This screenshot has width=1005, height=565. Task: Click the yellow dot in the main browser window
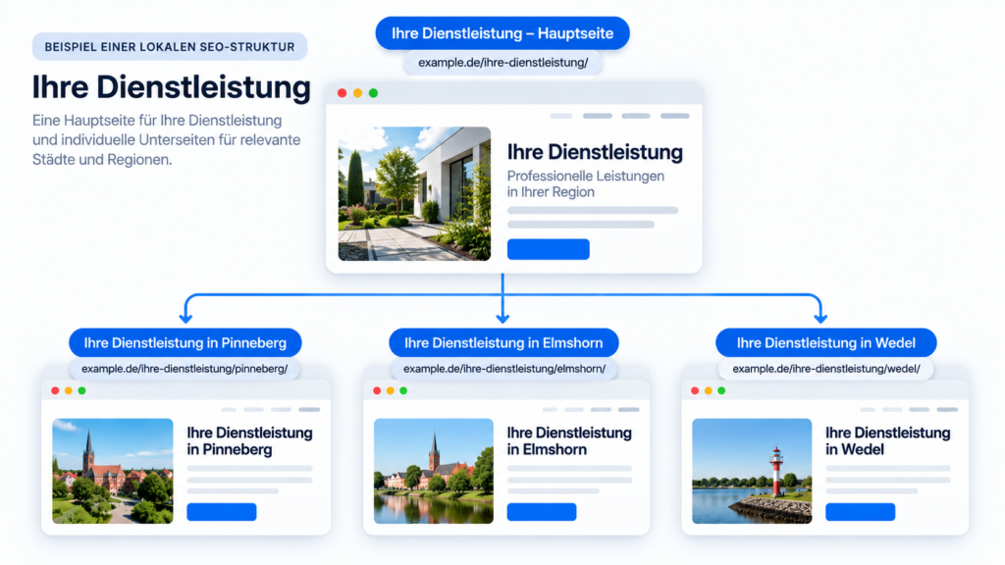click(x=357, y=93)
